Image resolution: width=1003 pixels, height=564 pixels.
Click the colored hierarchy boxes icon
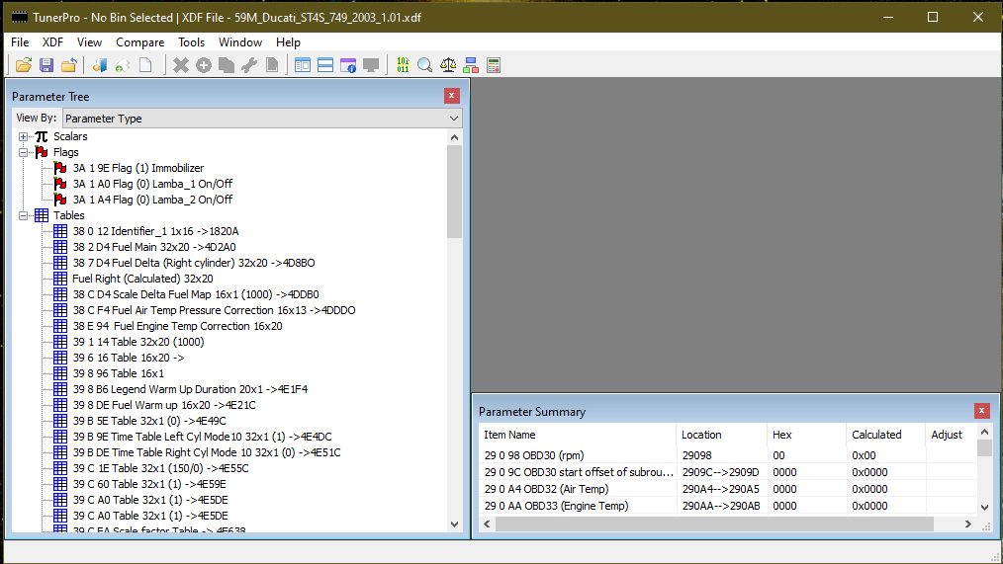pyautogui.click(x=471, y=65)
